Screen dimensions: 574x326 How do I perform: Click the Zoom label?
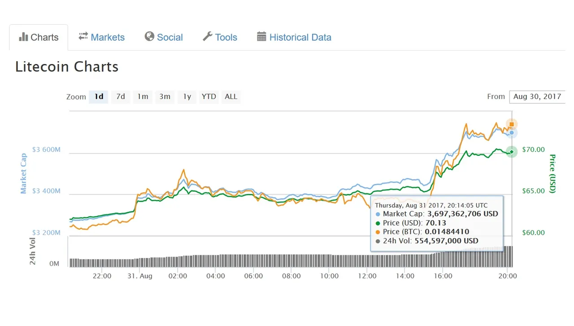click(x=76, y=97)
